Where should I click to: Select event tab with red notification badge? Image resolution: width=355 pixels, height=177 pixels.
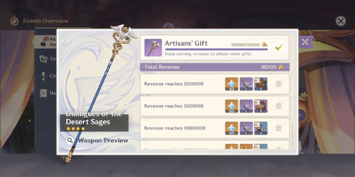(x=46, y=42)
